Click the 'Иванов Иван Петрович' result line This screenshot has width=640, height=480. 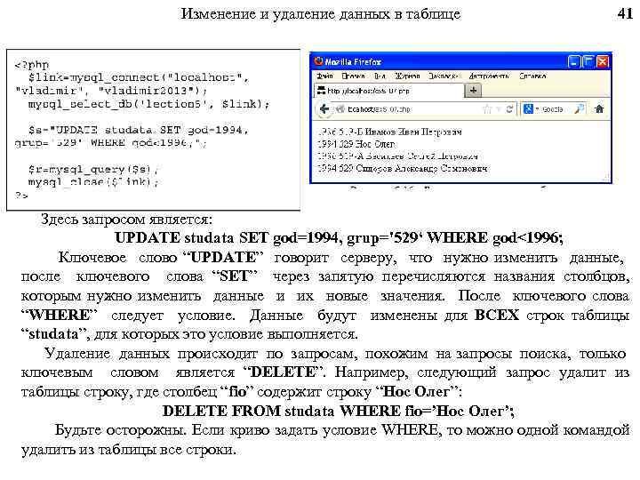pos(390,132)
